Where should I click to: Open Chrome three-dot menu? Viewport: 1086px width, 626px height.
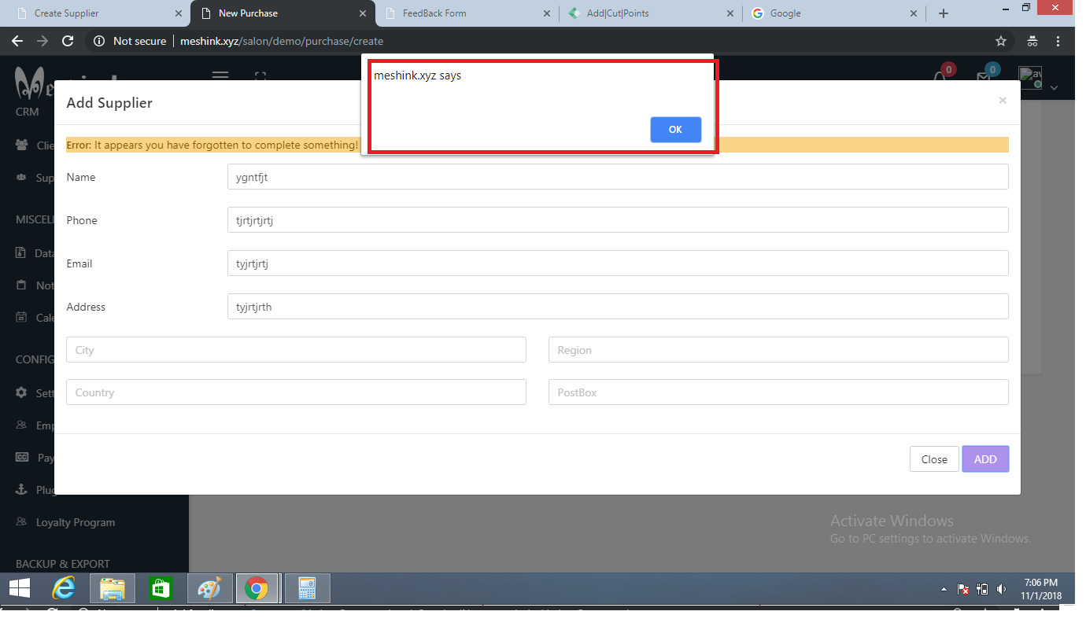[x=1058, y=41]
